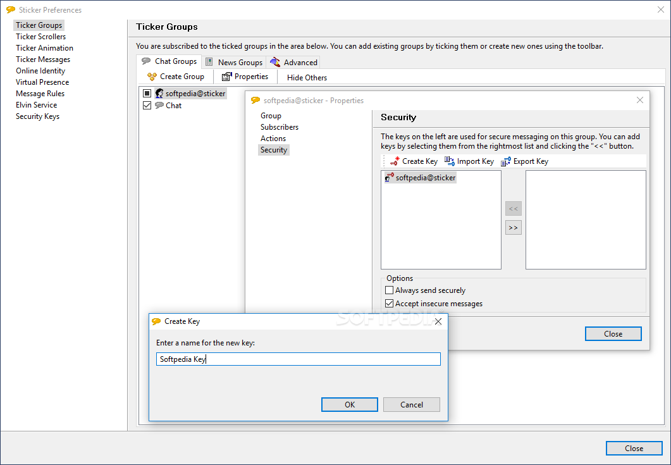Click the Advanced tab umbrella icon

[x=275, y=62]
